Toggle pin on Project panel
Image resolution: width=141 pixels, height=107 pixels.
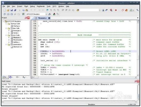click(x=26, y=18)
